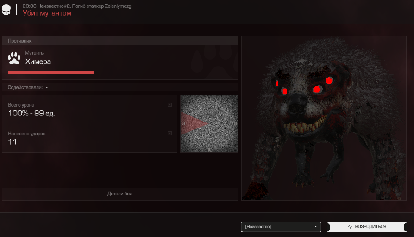The height and width of the screenshot is (237, 414).
Task: Click the pulse icon on respawn button
Action: point(350,227)
